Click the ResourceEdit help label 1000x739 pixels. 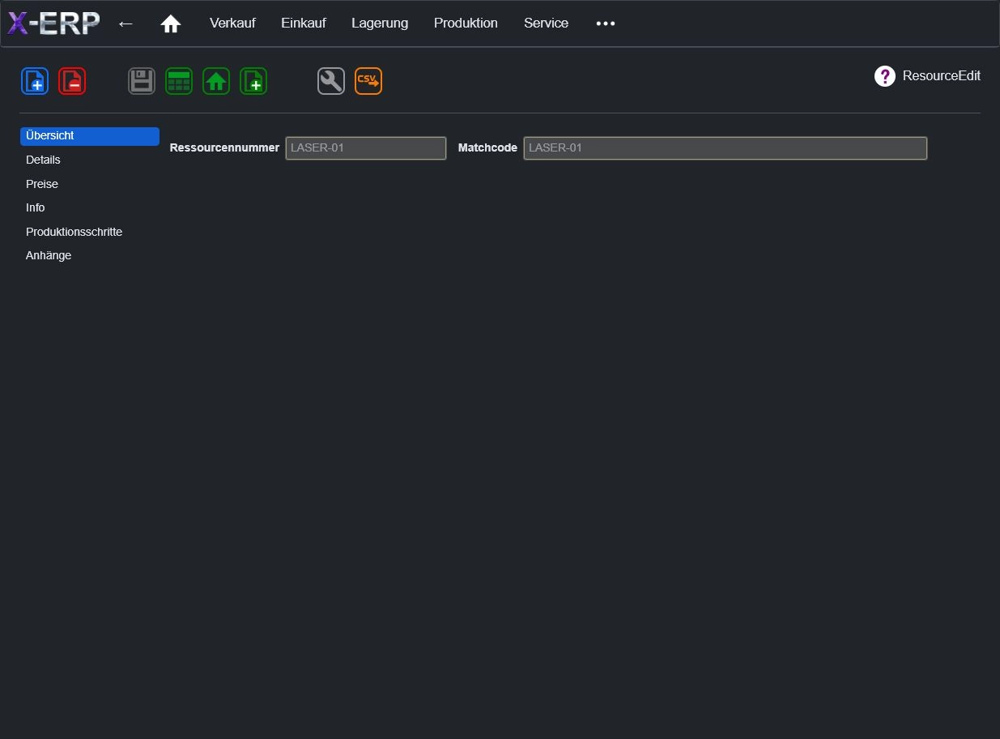pyautogui.click(x=942, y=76)
